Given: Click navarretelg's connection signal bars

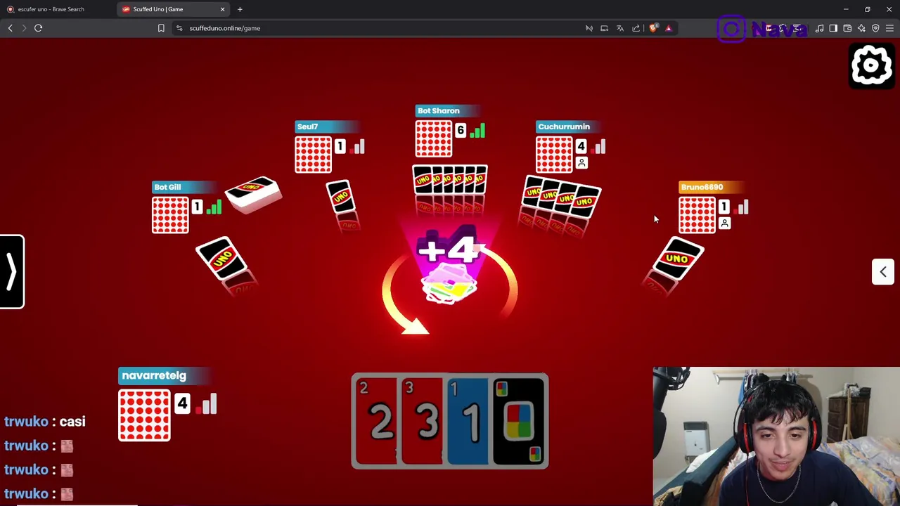Looking at the screenshot, I should click(207, 403).
